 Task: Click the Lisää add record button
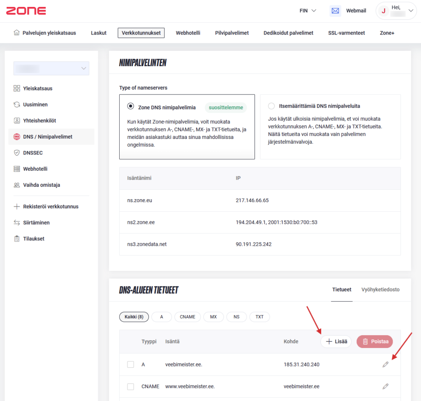pyautogui.click(x=336, y=341)
